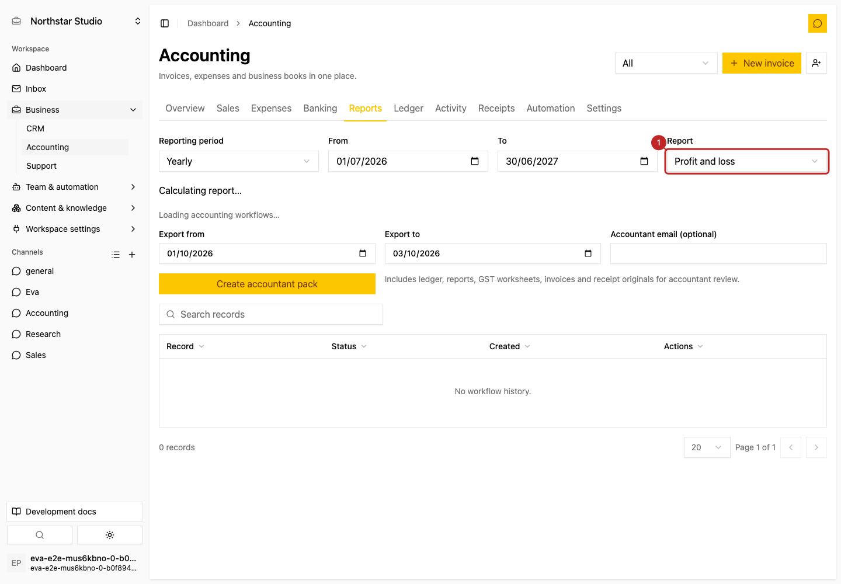Open Development docs link
Screen dimensions: 841x584
pyautogui.click(x=75, y=512)
